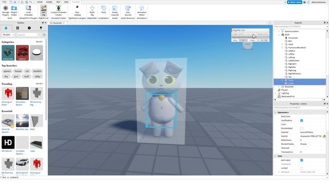
Task: Open Localization Tools
Action: click(x=104, y=10)
